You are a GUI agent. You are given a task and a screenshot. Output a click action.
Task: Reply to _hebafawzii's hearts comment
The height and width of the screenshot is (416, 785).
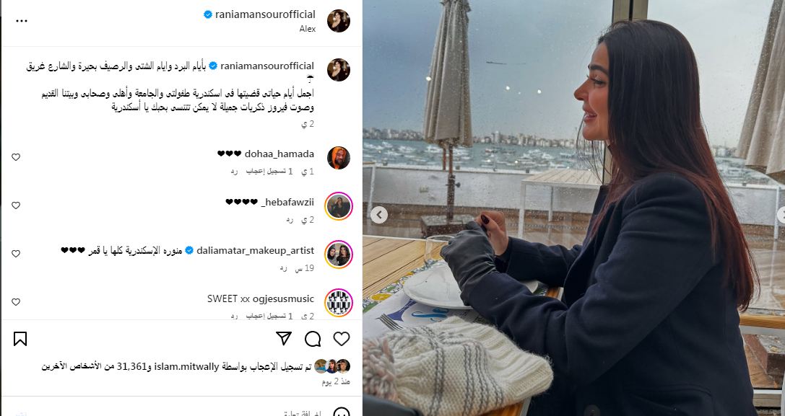pos(290,220)
